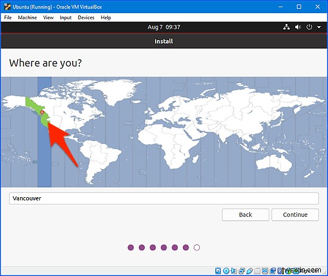Click the Ubuntu power icon
328x276 pixels.
pyautogui.click(x=309, y=27)
